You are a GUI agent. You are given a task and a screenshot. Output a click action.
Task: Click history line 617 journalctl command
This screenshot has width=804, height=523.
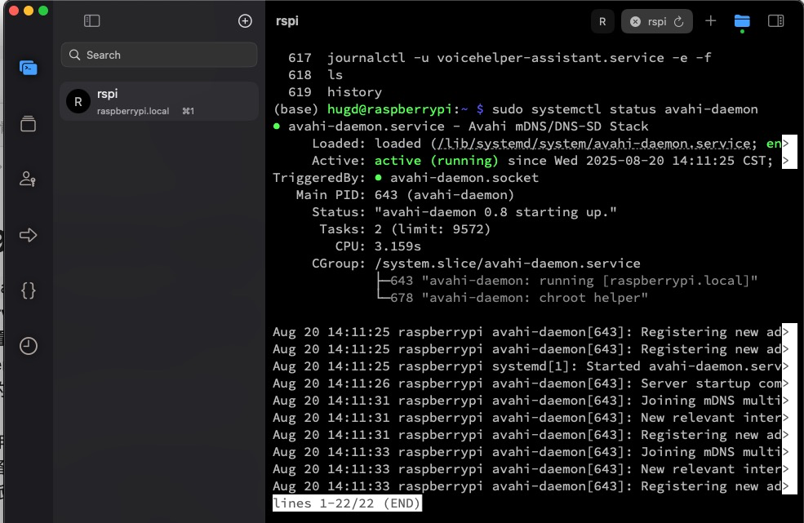(x=500, y=58)
